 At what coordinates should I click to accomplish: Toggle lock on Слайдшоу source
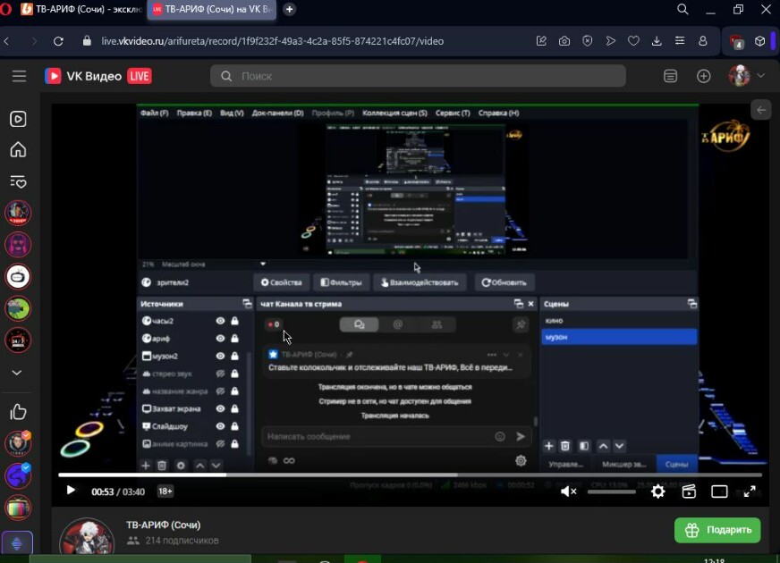[x=234, y=426]
